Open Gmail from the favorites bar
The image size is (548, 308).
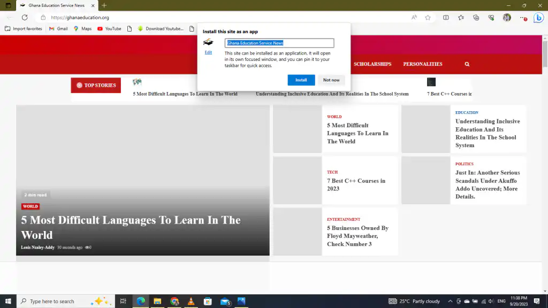point(59,29)
